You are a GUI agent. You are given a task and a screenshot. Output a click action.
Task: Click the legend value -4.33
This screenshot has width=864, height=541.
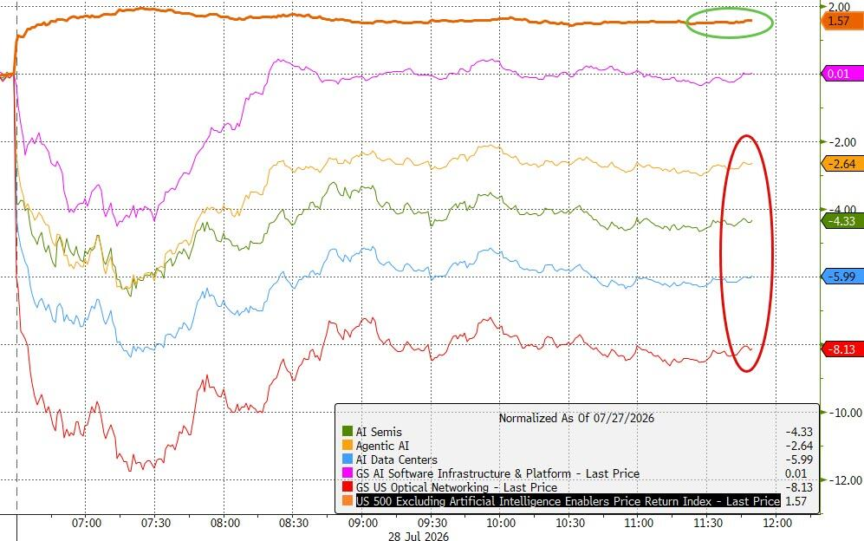click(799, 432)
